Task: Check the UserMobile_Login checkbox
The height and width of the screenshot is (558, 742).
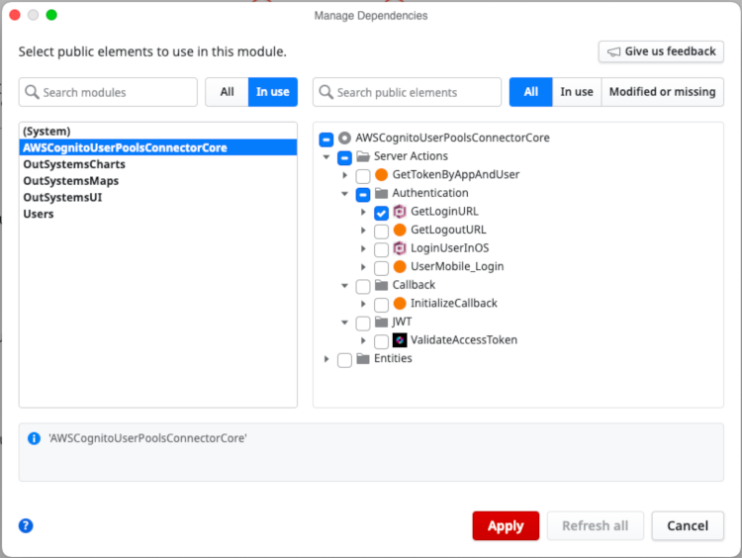Action: click(382, 268)
